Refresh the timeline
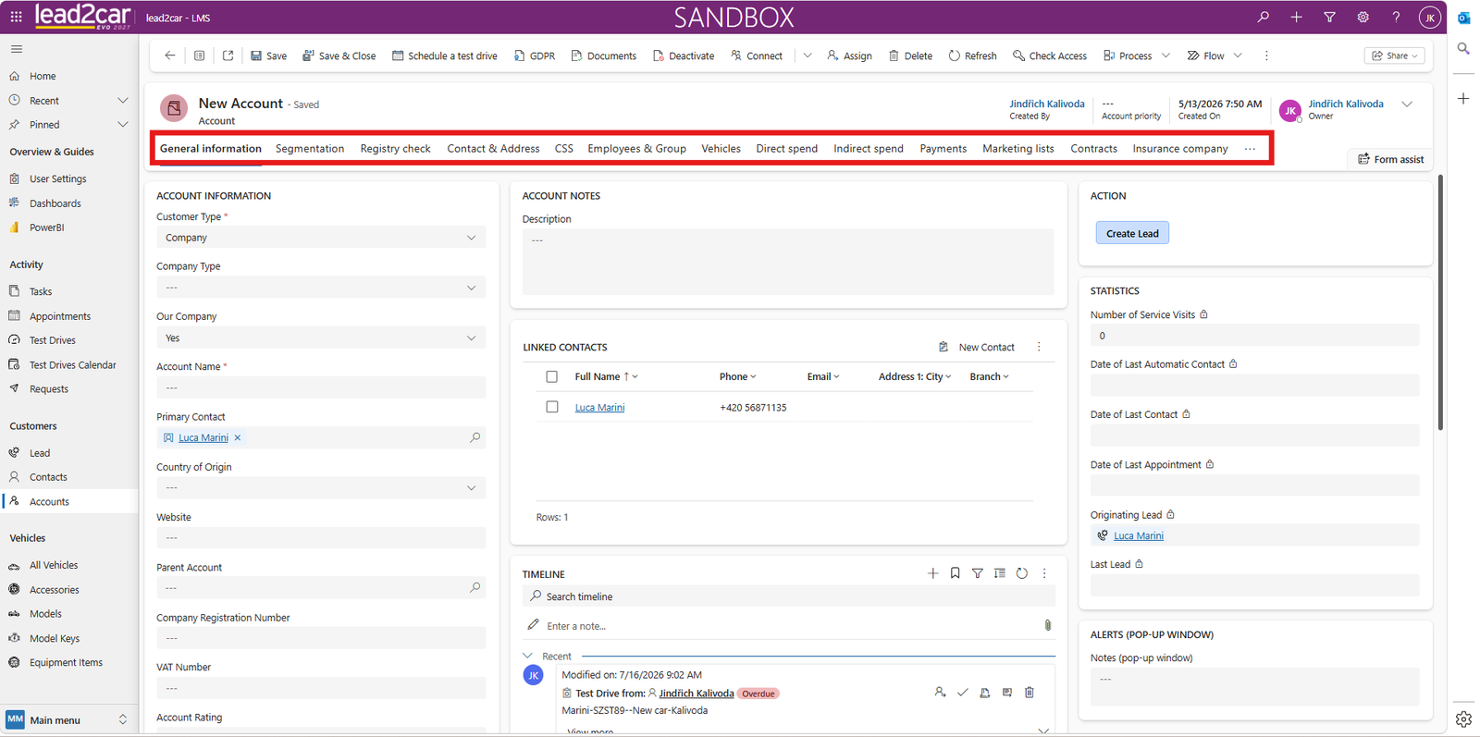The image size is (1480, 737). click(x=1021, y=573)
